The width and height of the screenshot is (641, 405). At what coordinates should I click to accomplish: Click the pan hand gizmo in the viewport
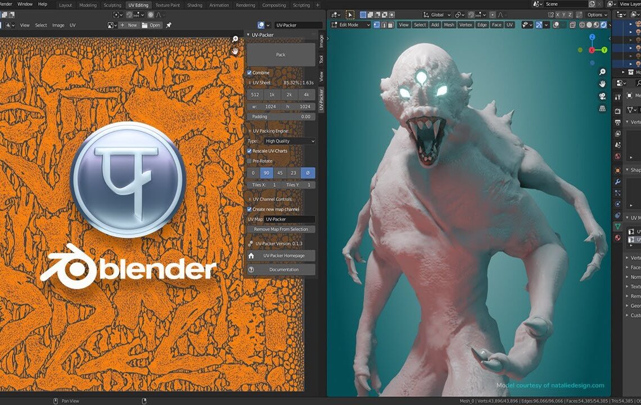[602, 84]
